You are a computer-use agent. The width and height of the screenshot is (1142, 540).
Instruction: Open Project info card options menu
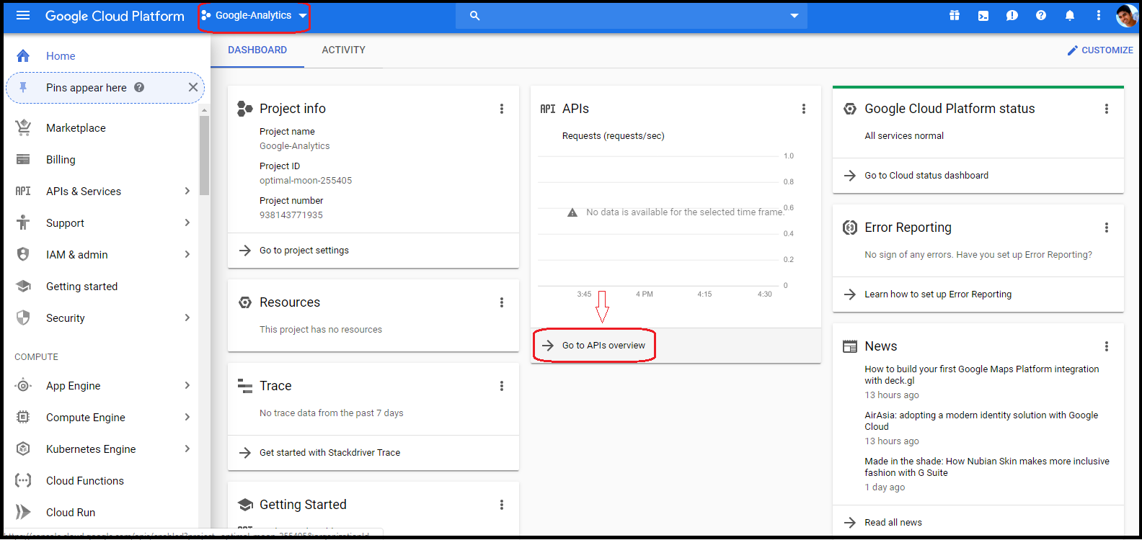[502, 109]
